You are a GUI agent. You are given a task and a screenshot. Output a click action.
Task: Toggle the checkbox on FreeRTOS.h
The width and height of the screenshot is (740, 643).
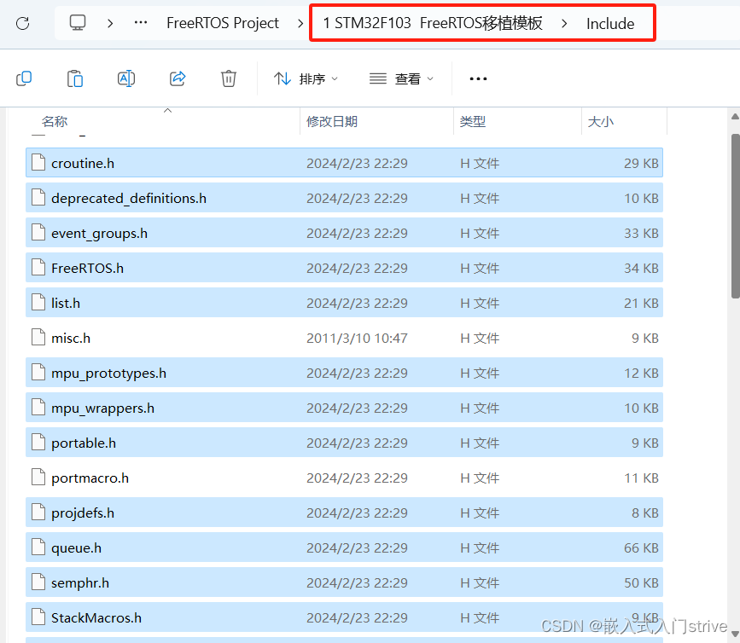point(38,268)
